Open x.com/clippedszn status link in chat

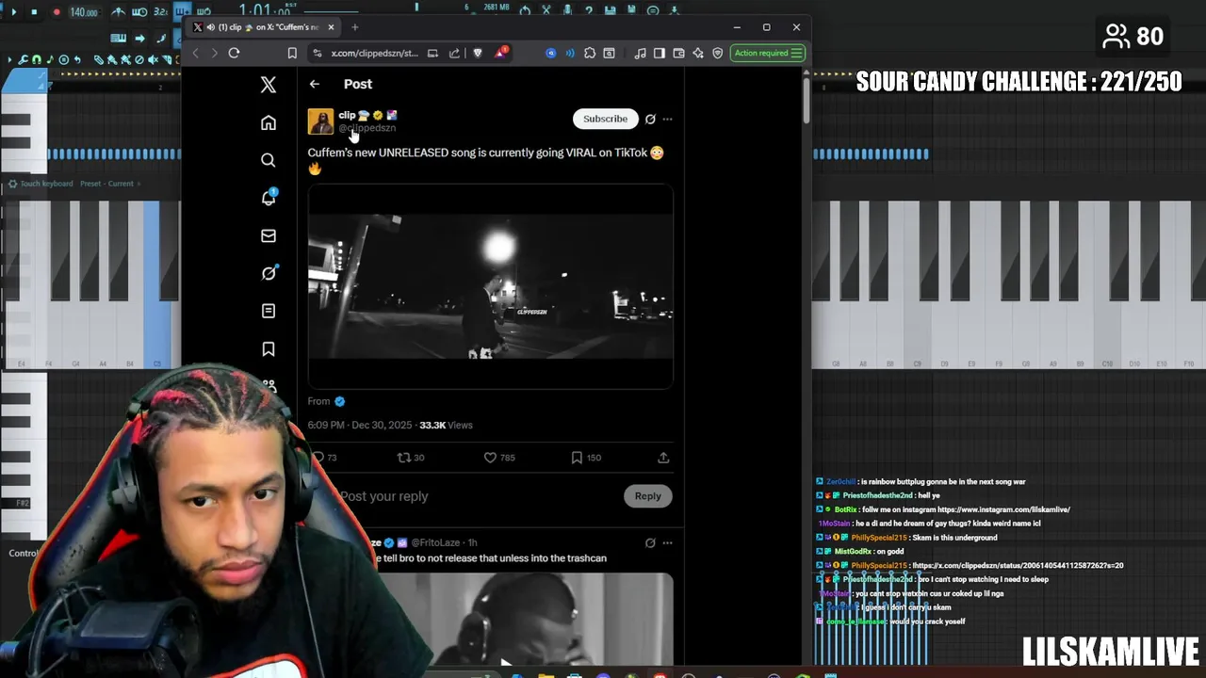point(1018,566)
